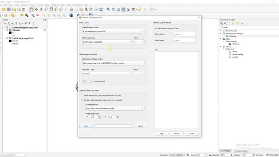This screenshot has height=157, width=279.
Task: Toggle visibility of Hillshade layer
Action: [7, 30]
